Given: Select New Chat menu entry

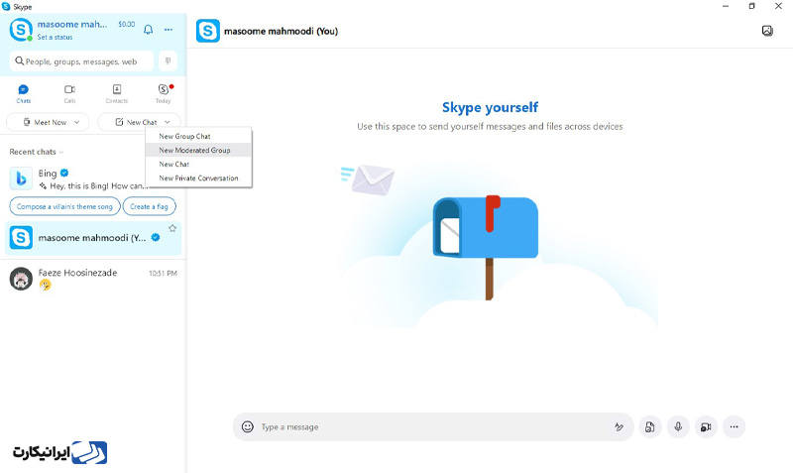Looking at the screenshot, I should click(198, 164).
